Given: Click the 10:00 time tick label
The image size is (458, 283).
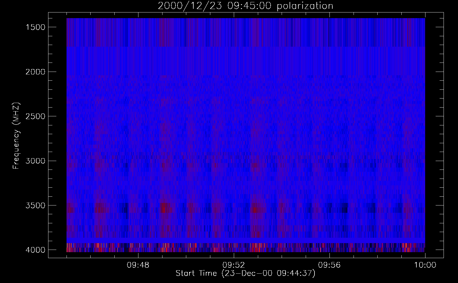Looking at the screenshot, I should pyautogui.click(x=425, y=265).
